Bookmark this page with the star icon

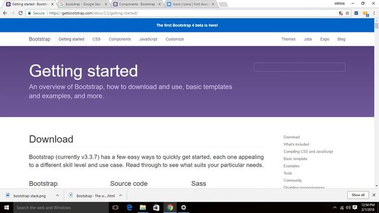[348, 13]
